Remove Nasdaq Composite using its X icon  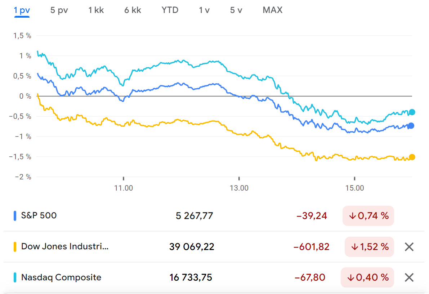pyautogui.click(x=409, y=277)
